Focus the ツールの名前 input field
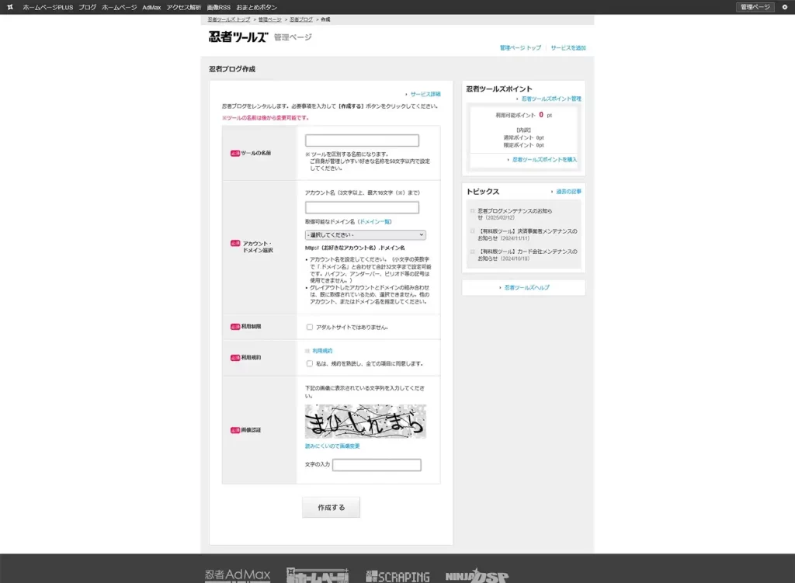The image size is (795, 583). pos(362,141)
